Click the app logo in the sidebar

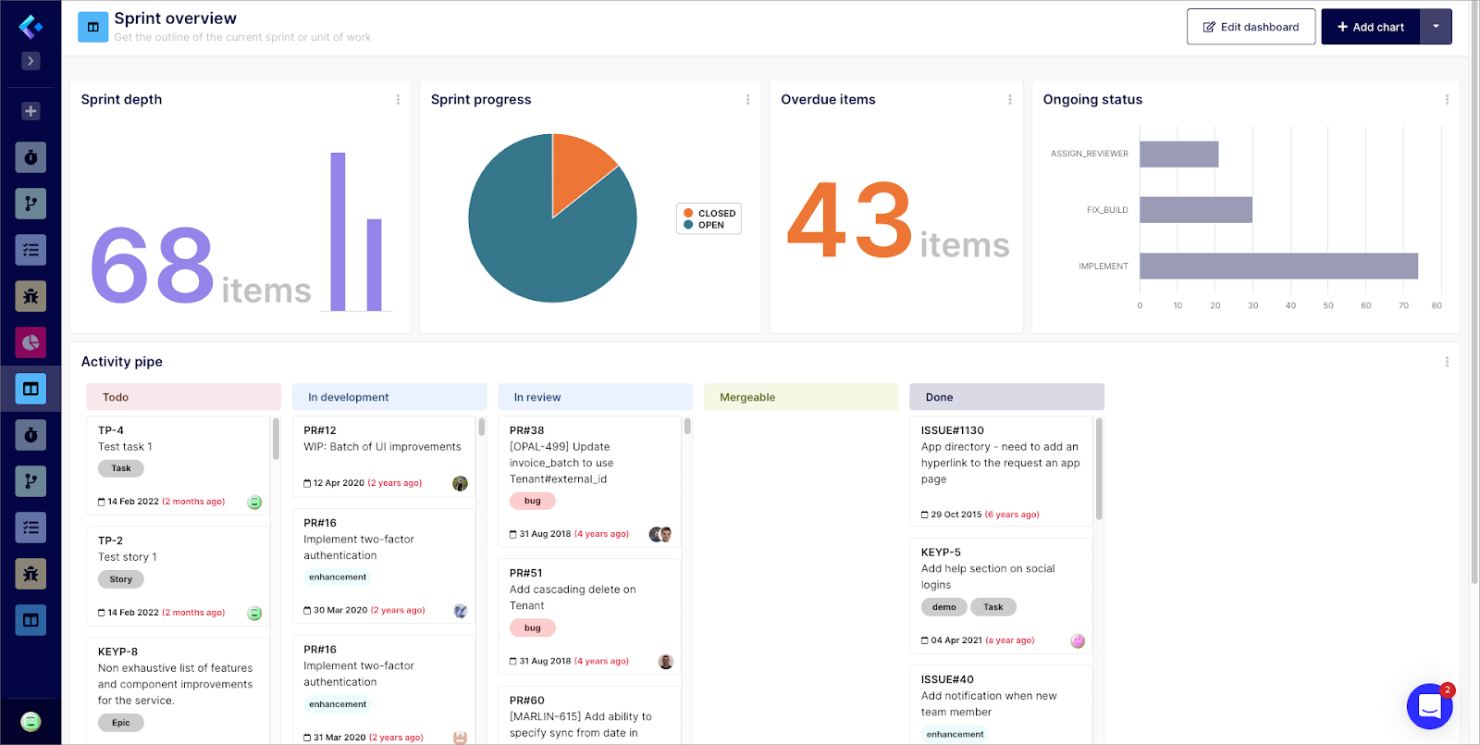tap(31, 27)
